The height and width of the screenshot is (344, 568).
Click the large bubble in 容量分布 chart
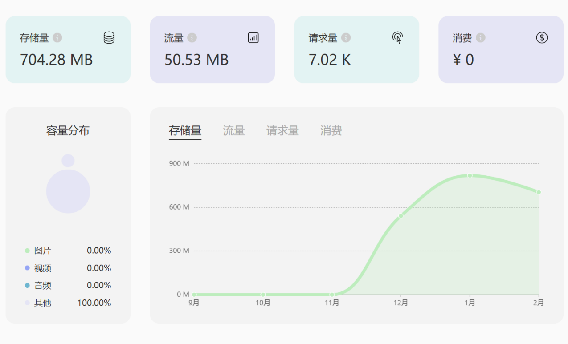click(x=68, y=191)
